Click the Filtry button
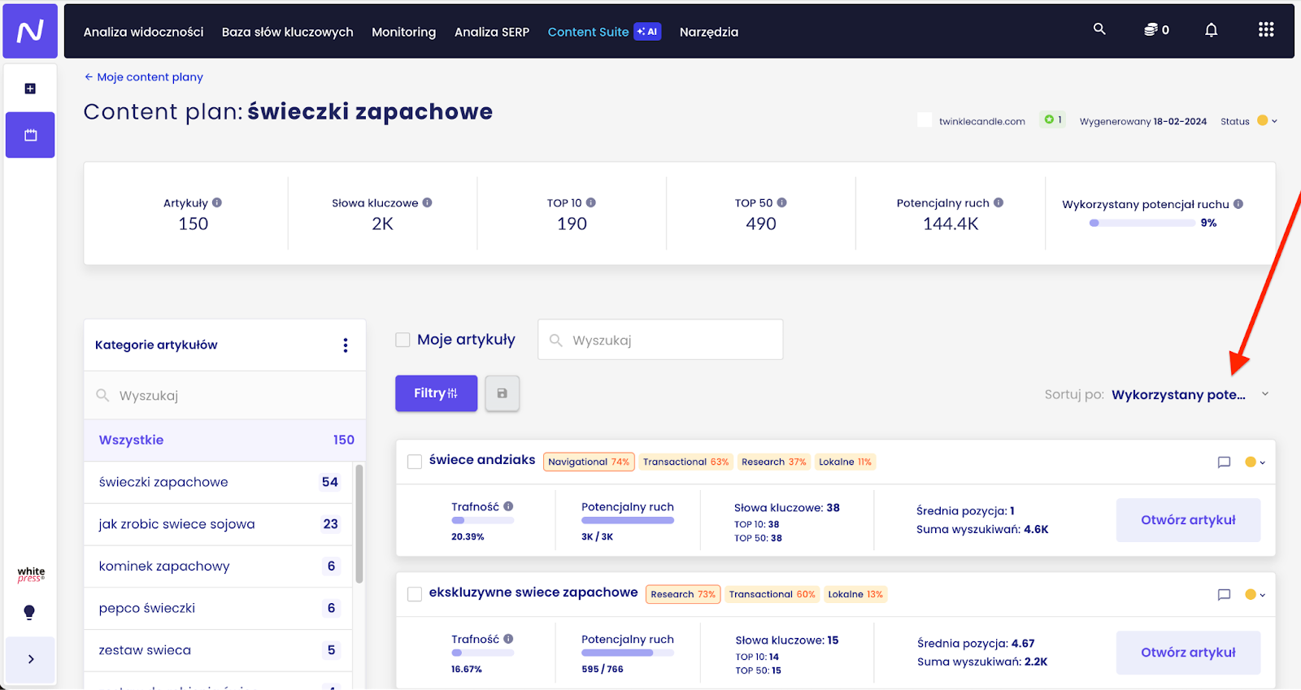The height and width of the screenshot is (690, 1301). click(x=436, y=393)
